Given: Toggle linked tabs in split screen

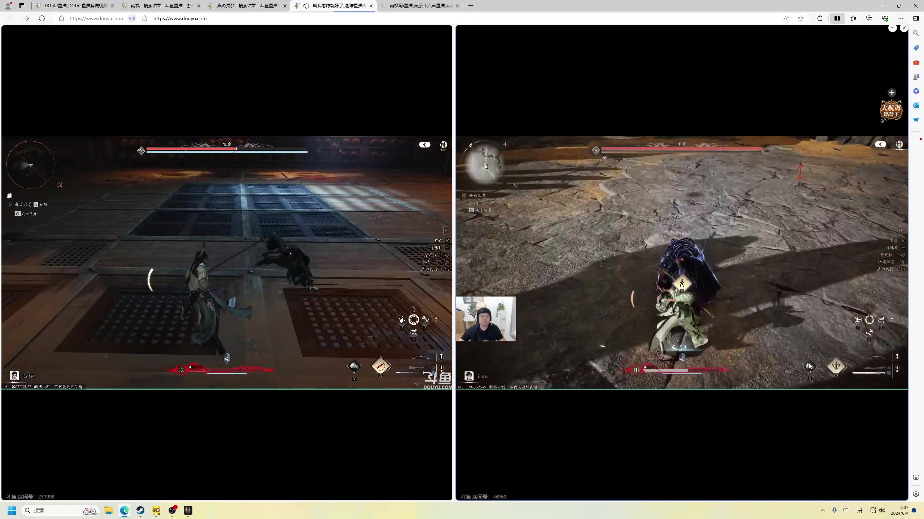Looking at the screenshot, I should coord(132,18).
